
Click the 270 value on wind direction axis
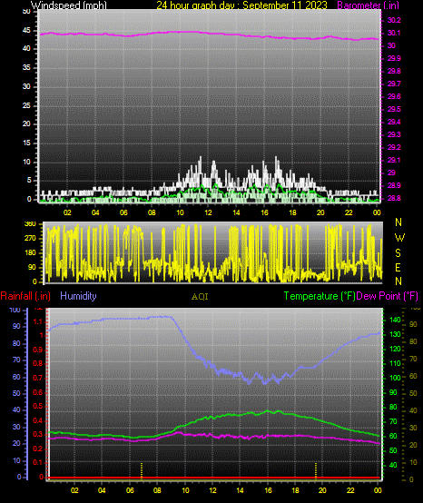[x=30, y=239]
